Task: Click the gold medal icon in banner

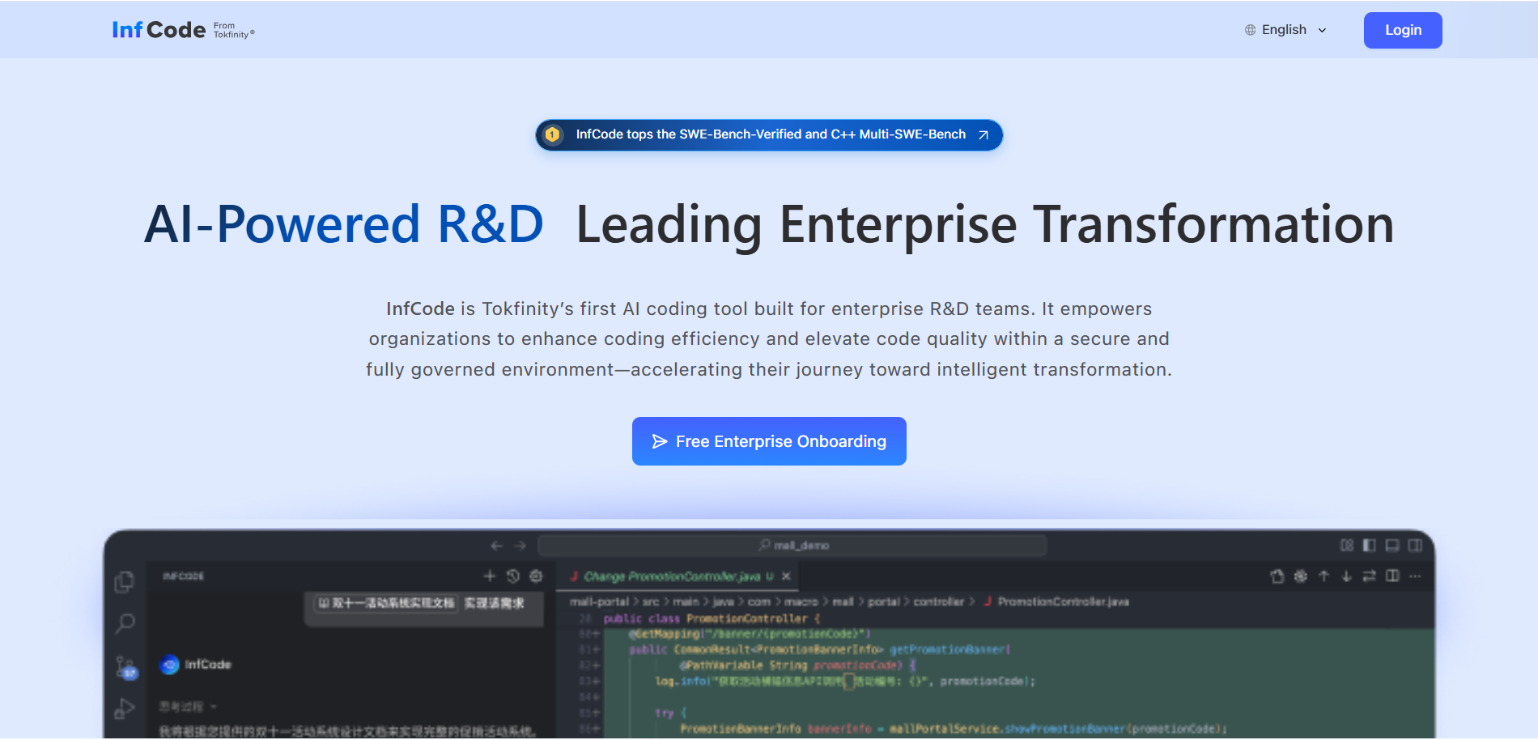Action: tap(553, 134)
